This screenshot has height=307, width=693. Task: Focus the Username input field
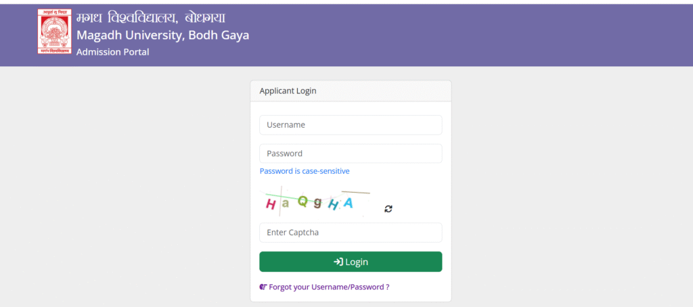351,125
